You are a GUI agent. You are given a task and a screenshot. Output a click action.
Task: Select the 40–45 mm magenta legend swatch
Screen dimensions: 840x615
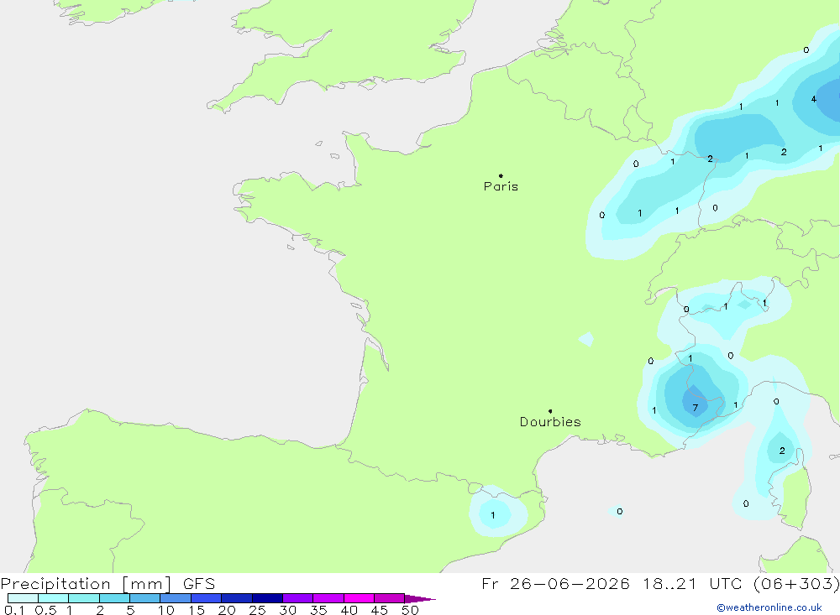point(359,598)
